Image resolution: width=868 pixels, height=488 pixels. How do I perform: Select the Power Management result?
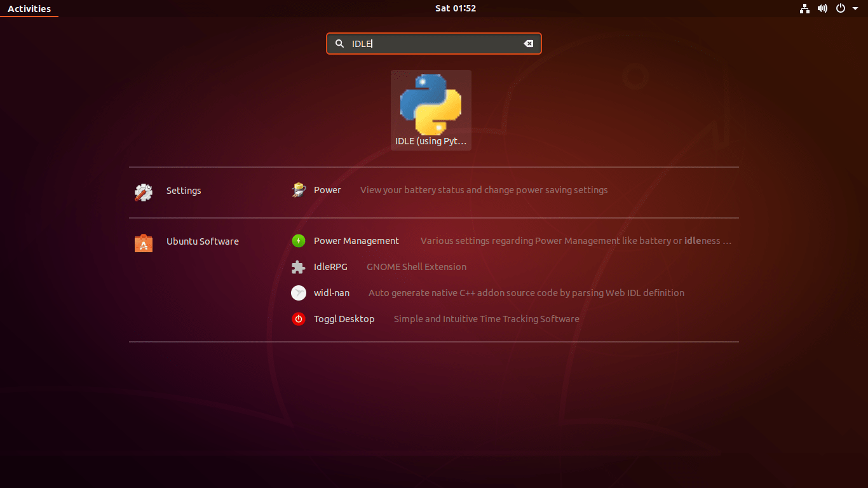point(356,241)
